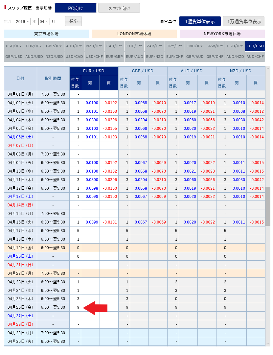
Task: Open the KRW/JPY currency tab
Action: click(215, 46)
